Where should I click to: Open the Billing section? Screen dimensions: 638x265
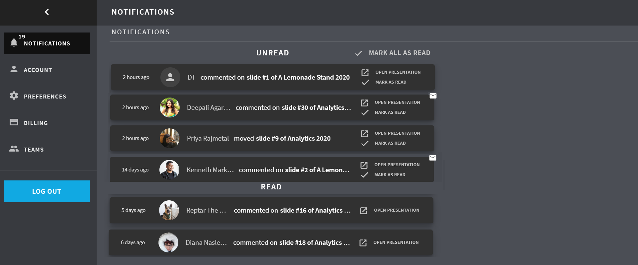[x=36, y=123]
